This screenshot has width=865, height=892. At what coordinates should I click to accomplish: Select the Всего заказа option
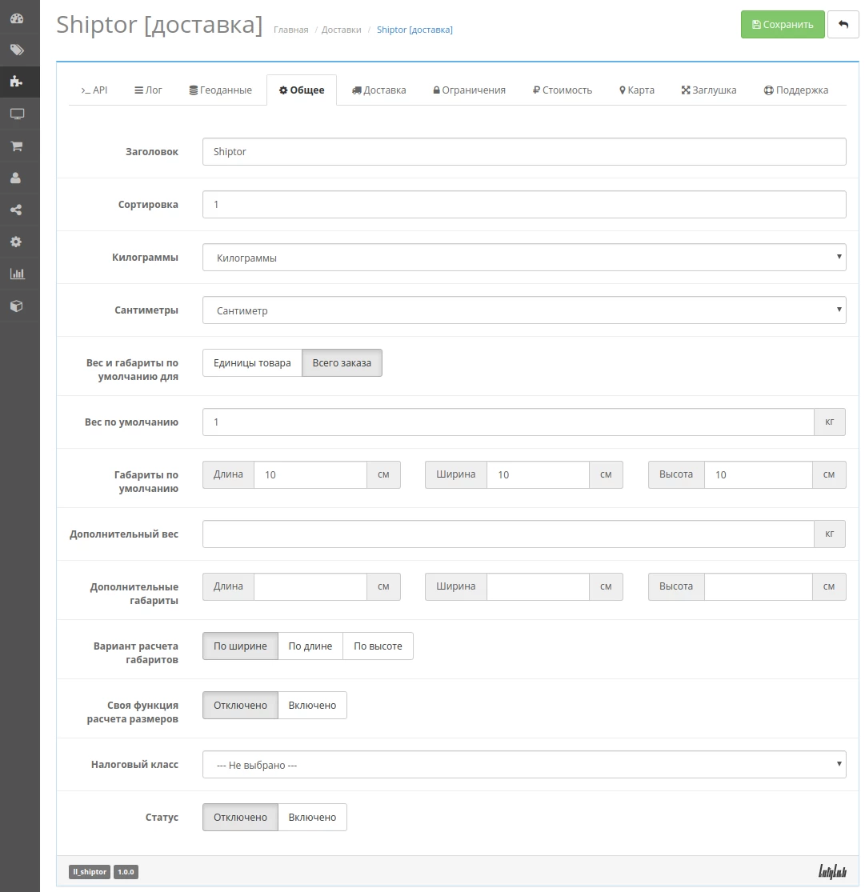point(342,363)
